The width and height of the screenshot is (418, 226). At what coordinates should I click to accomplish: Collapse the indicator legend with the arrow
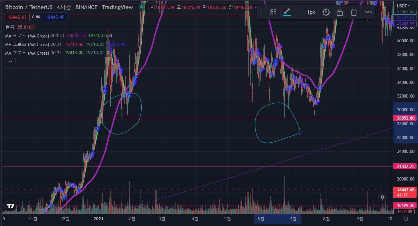click(x=10, y=62)
